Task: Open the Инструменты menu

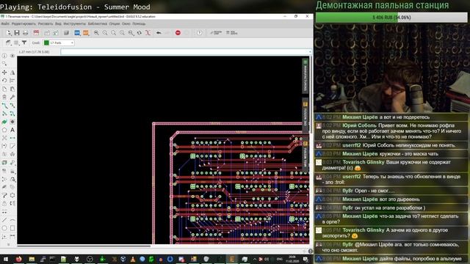Action: click(x=74, y=23)
